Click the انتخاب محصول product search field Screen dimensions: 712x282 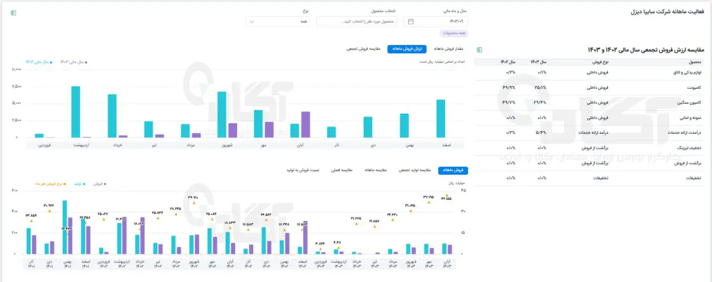(x=357, y=22)
